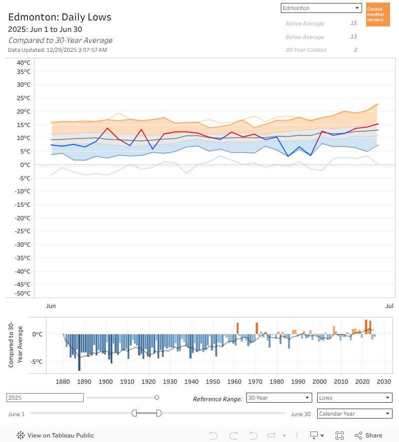Open the Lows measure dropdown

click(354, 398)
